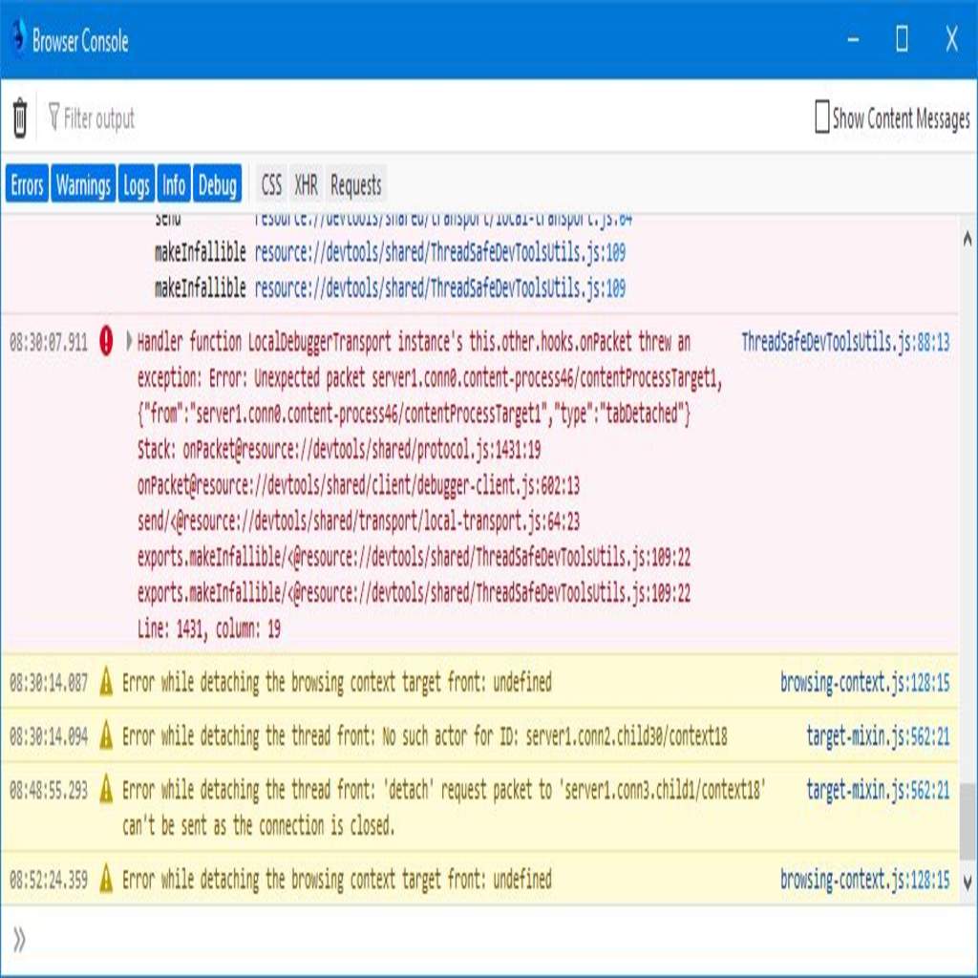Open browsing-context.js:128:15 link at 08:52:24.359

[864, 880]
